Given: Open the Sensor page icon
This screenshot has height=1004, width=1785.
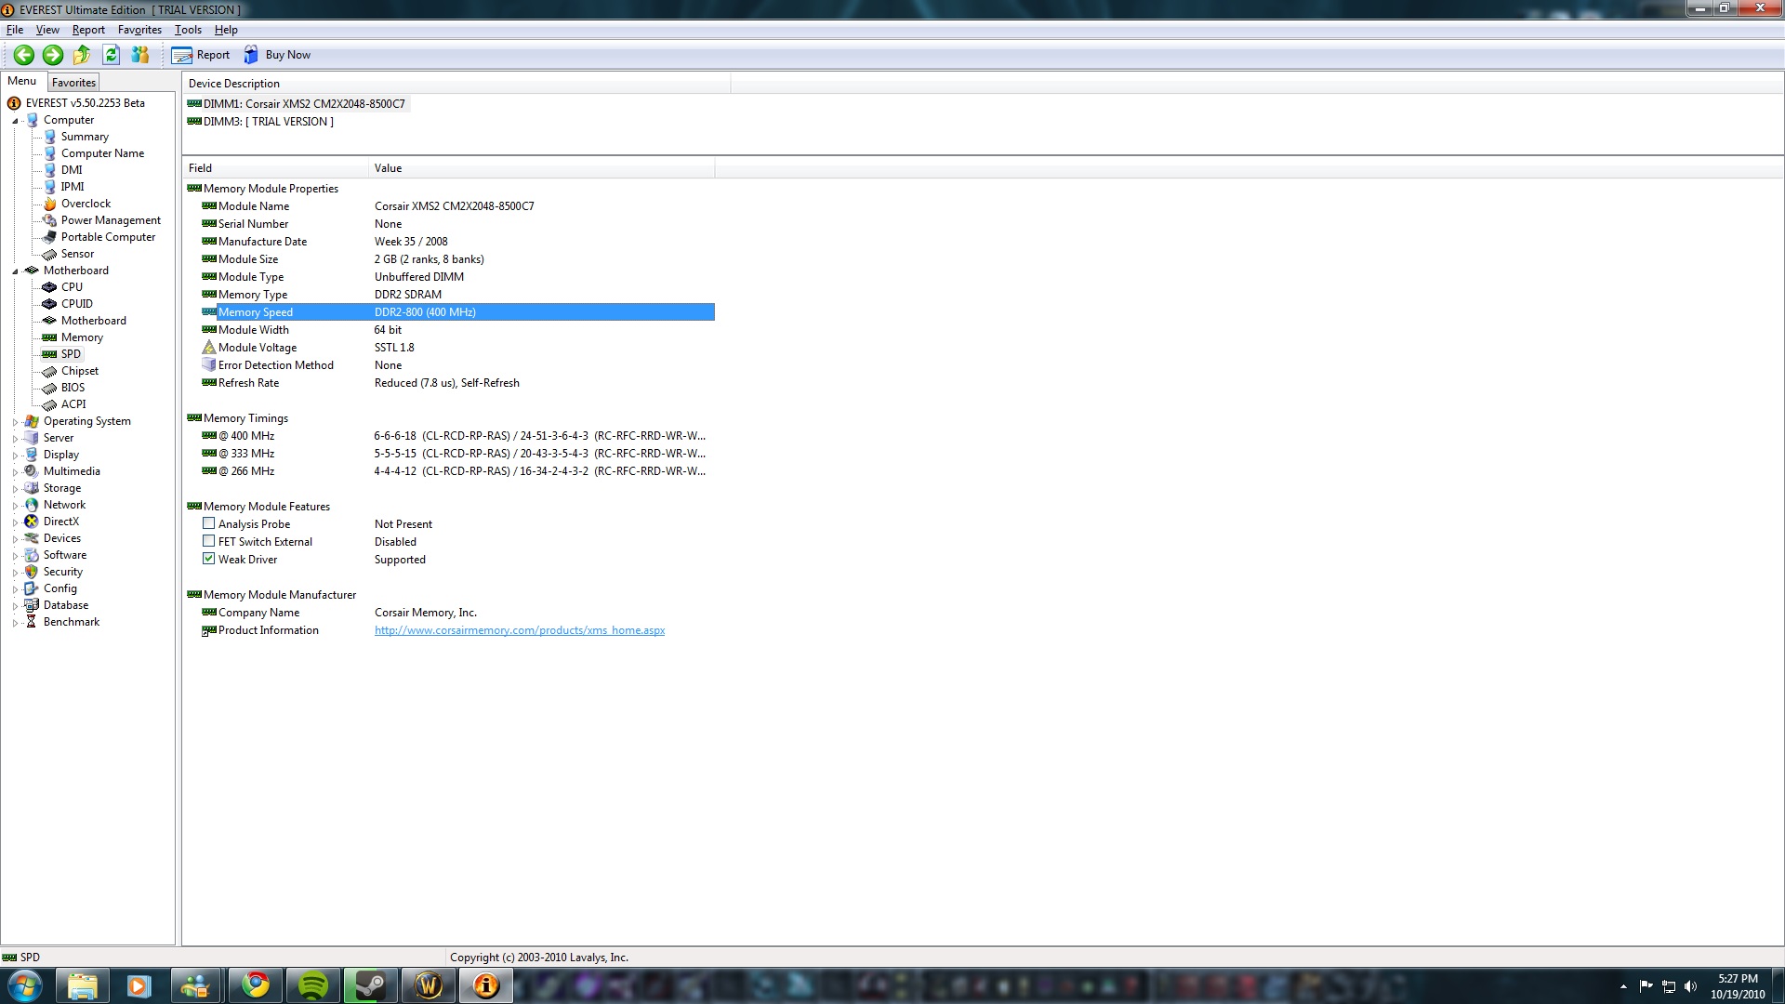Looking at the screenshot, I should tap(50, 254).
